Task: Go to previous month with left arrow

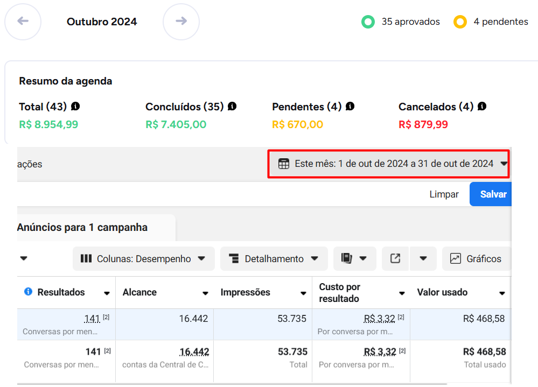Action: pyautogui.click(x=23, y=22)
